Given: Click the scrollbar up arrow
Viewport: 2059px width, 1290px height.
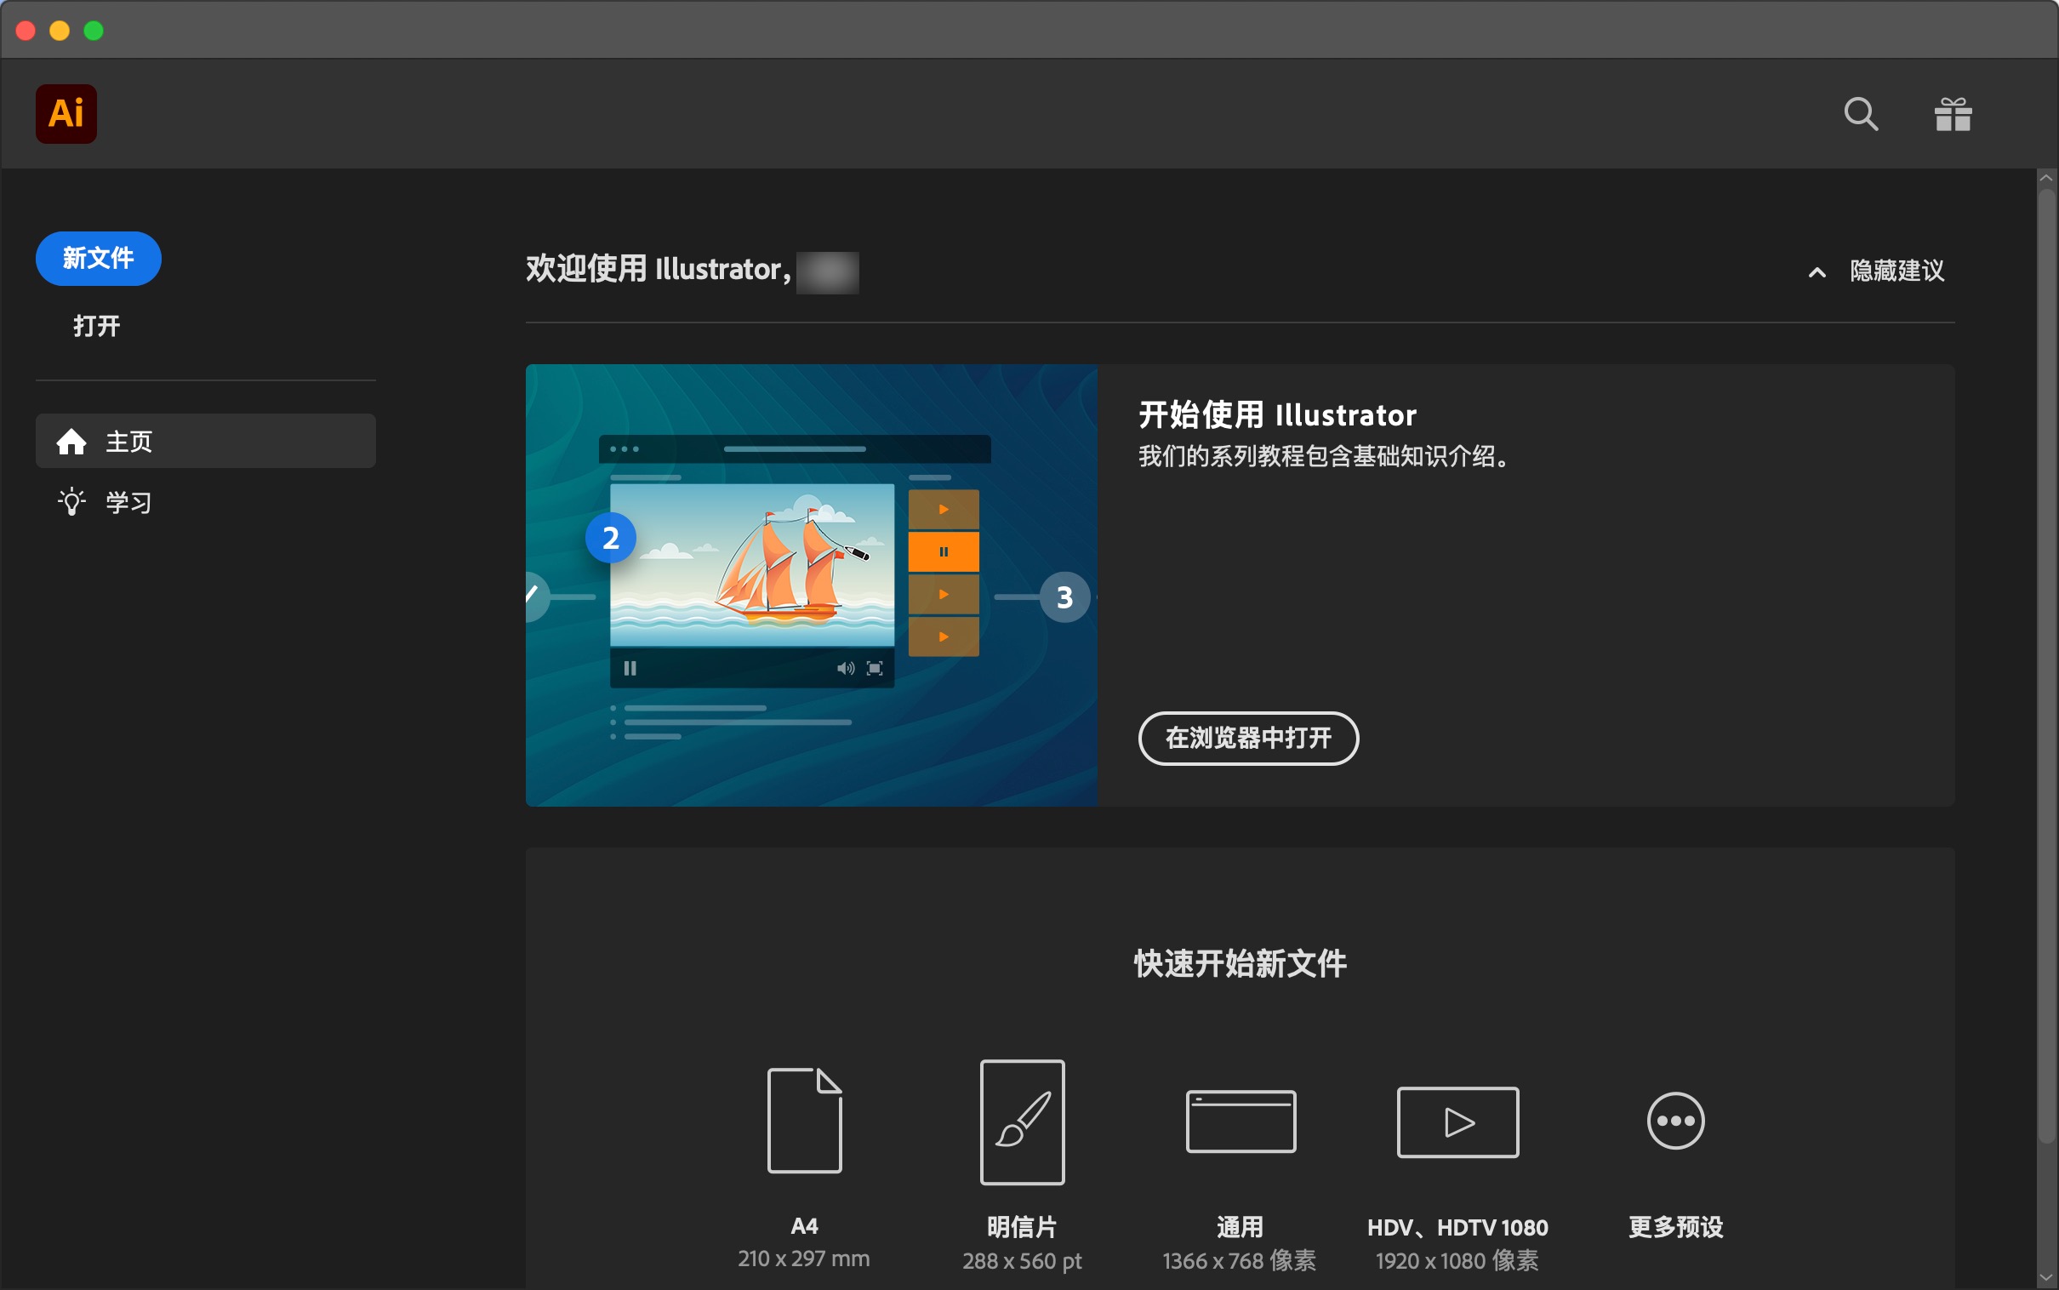Looking at the screenshot, I should [x=2046, y=178].
